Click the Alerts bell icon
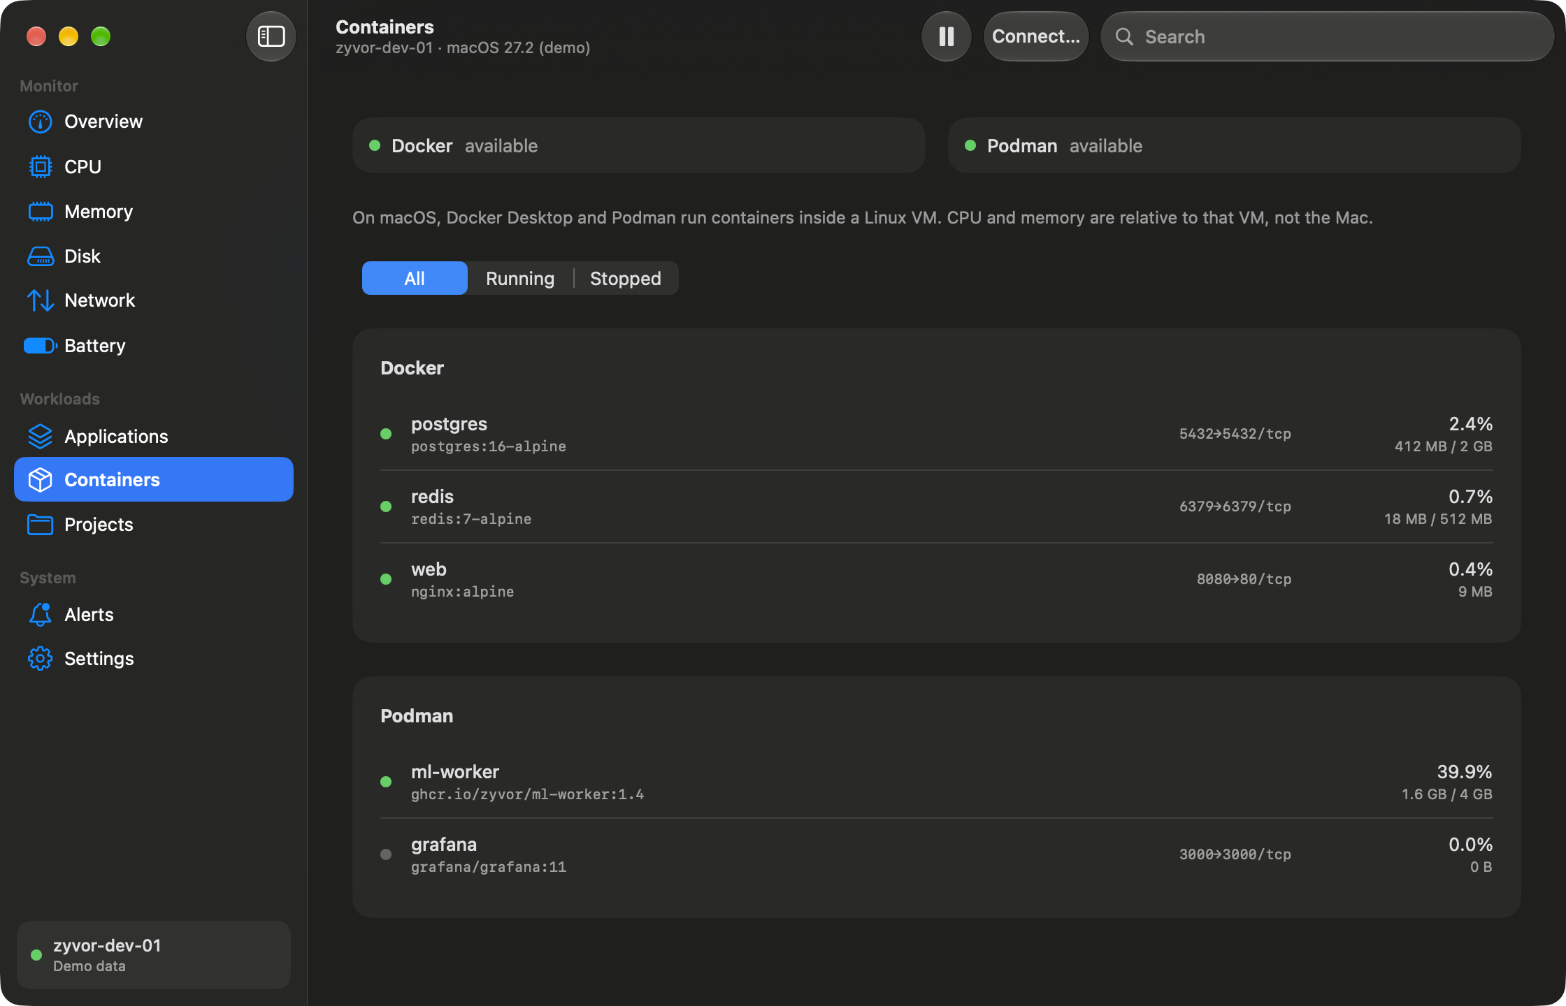Screen dimensions: 1566x1006 coord(40,614)
